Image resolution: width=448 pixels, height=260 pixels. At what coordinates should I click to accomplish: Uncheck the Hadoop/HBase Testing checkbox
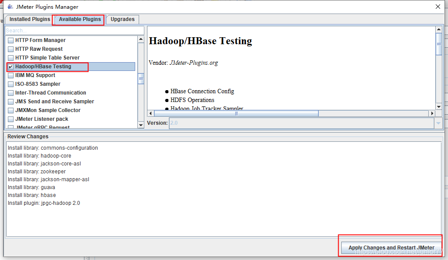11,67
